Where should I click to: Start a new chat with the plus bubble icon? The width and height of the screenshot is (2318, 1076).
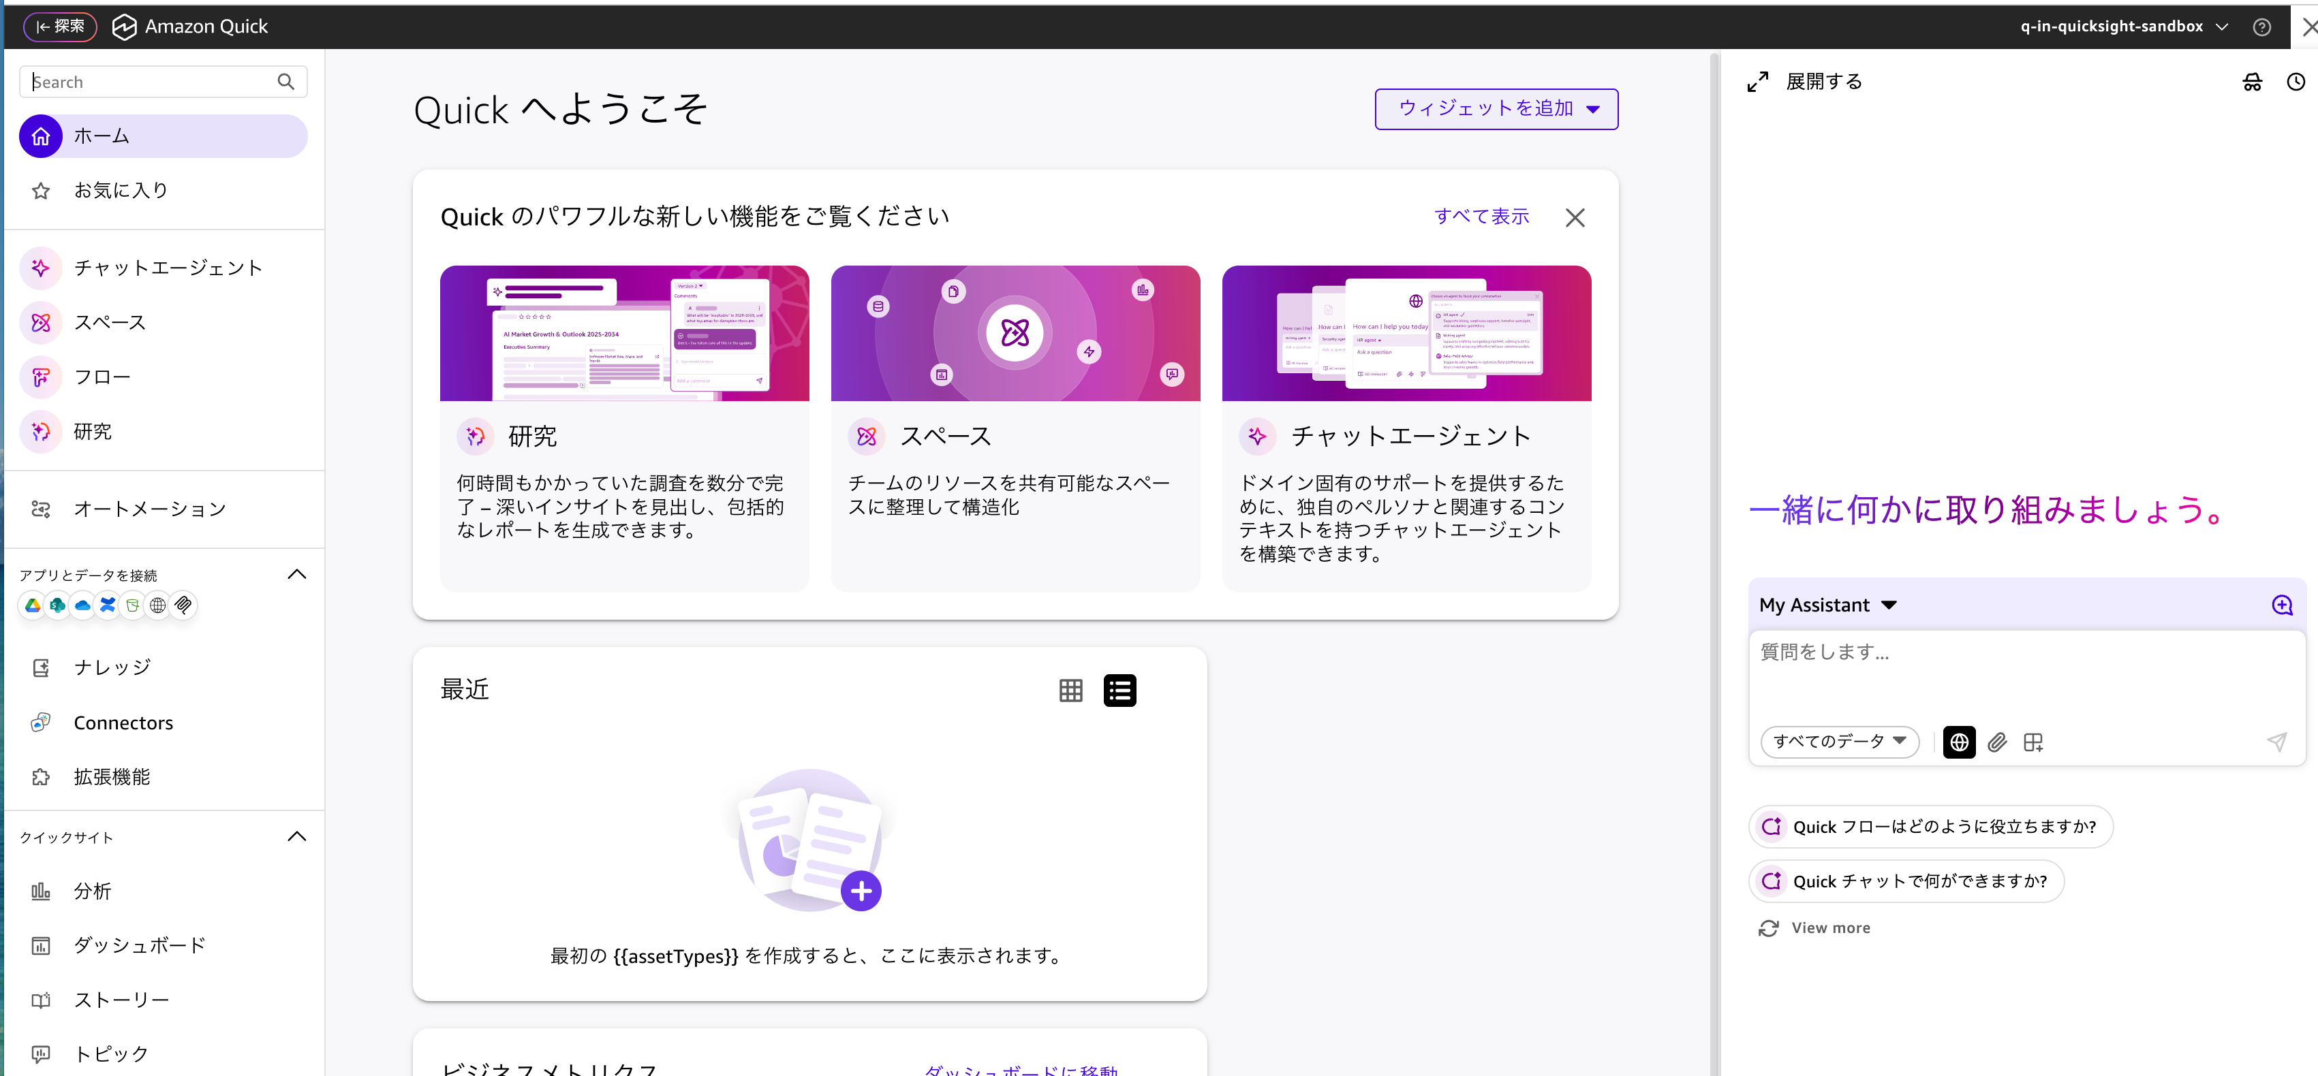[2281, 605]
